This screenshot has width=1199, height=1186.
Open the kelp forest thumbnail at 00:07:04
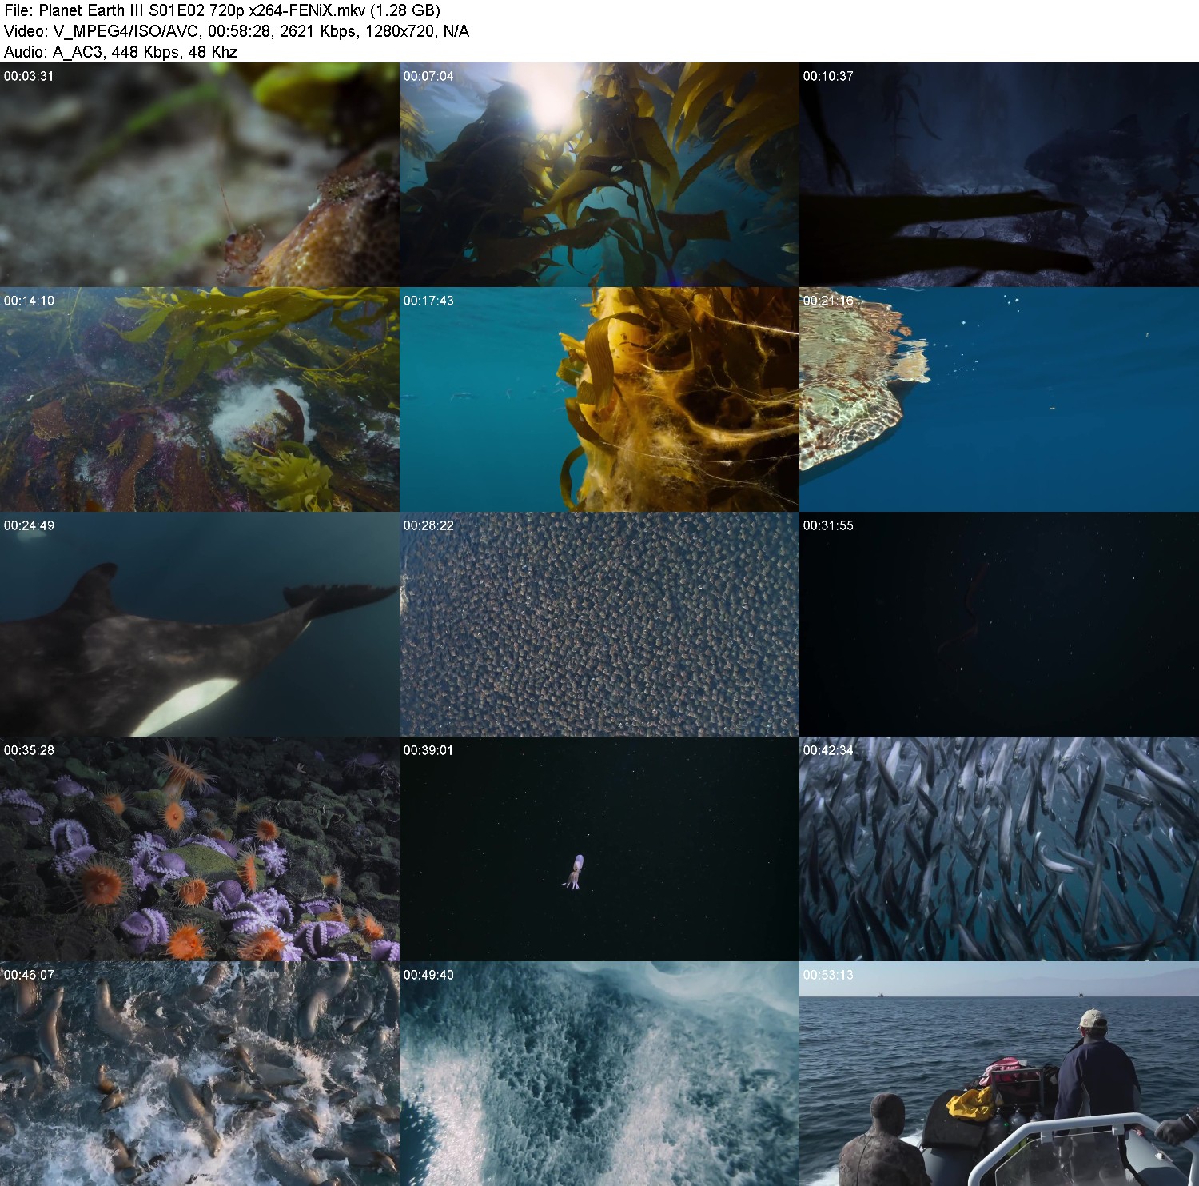pyautogui.click(x=599, y=174)
